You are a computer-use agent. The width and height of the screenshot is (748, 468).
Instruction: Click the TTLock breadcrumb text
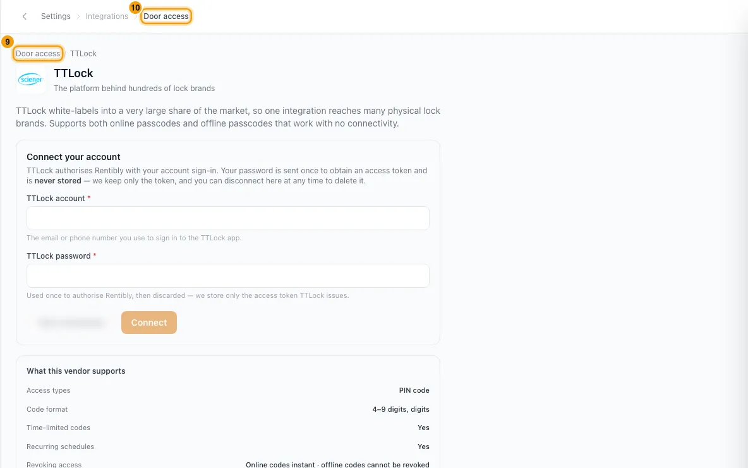point(83,54)
